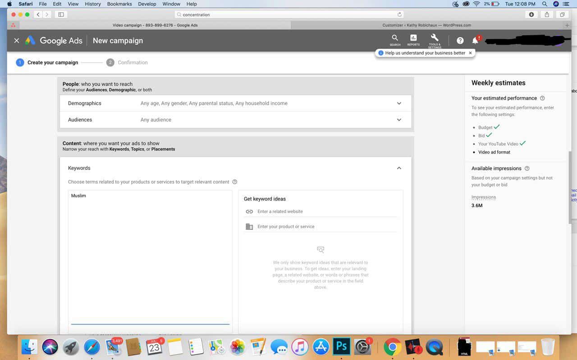Open the Apple menu
This screenshot has width=577, height=360.
[9, 4]
